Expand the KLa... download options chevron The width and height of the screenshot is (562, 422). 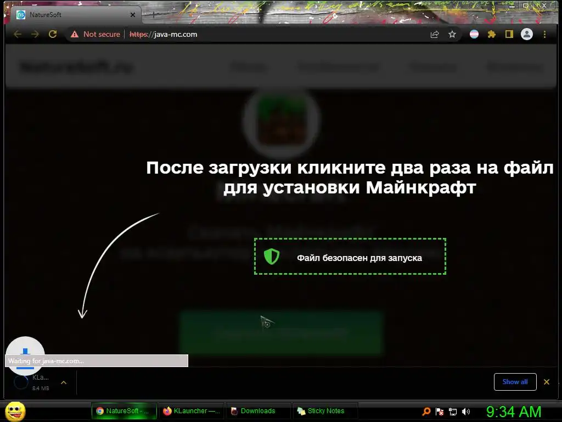click(x=64, y=382)
